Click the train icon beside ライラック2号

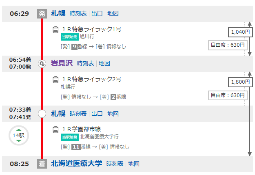click(x=56, y=80)
